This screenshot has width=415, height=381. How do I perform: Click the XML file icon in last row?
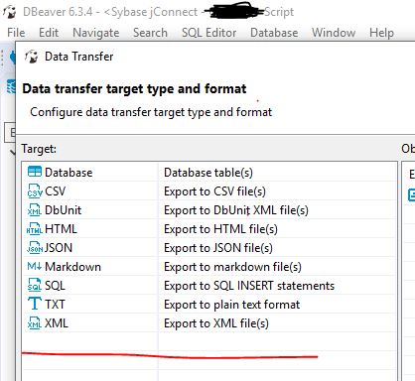tap(35, 322)
